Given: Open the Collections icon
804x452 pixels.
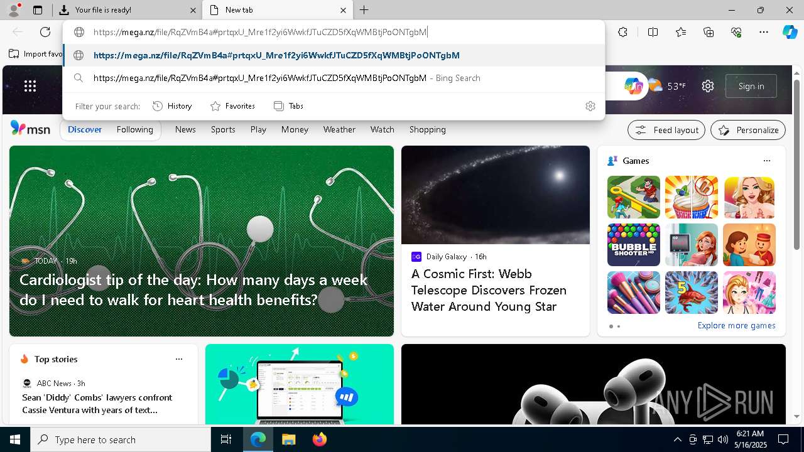Looking at the screenshot, I should pyautogui.click(x=709, y=32).
